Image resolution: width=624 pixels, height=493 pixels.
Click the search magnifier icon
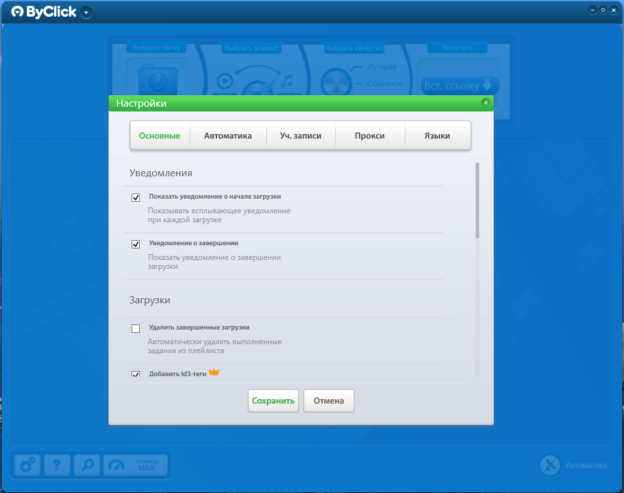point(87,465)
